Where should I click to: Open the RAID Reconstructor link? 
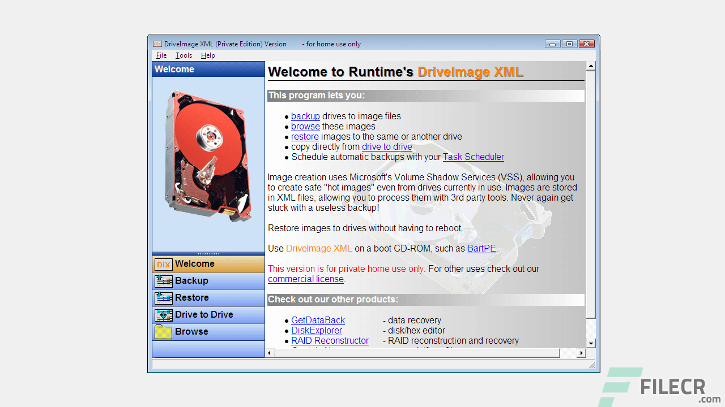[x=330, y=340]
